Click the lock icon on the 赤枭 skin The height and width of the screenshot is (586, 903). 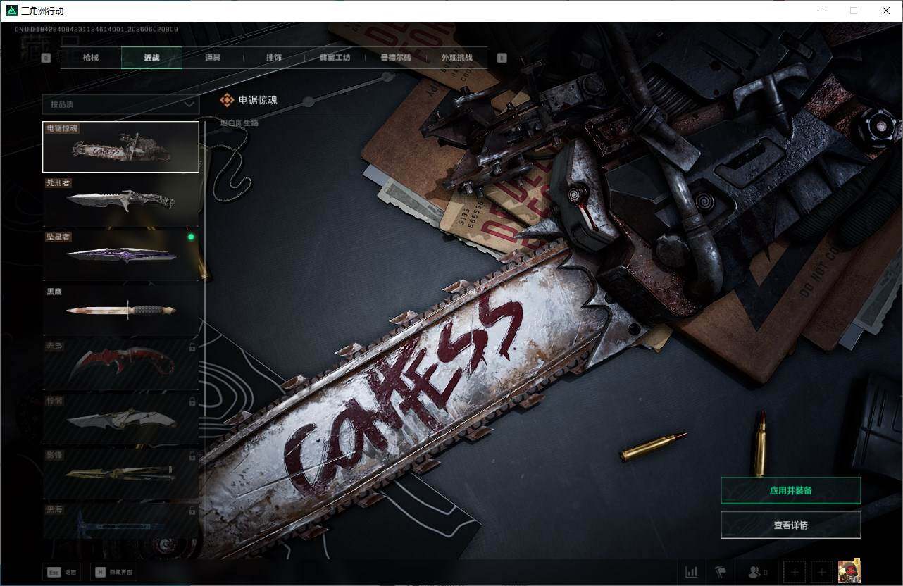click(192, 347)
